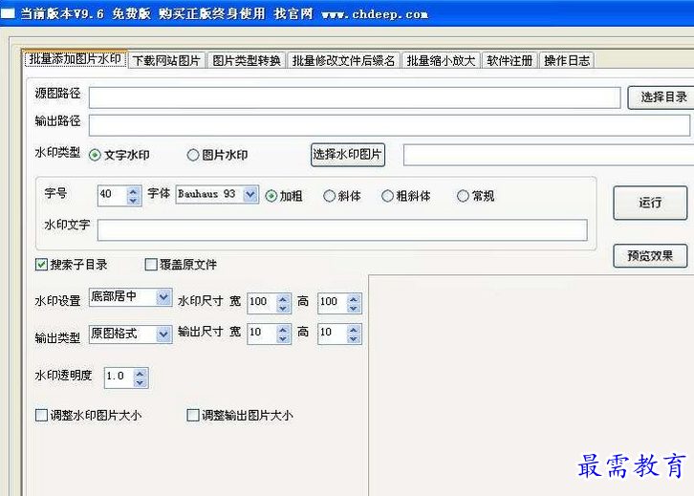Click the app icon in title bar

tap(8, 13)
